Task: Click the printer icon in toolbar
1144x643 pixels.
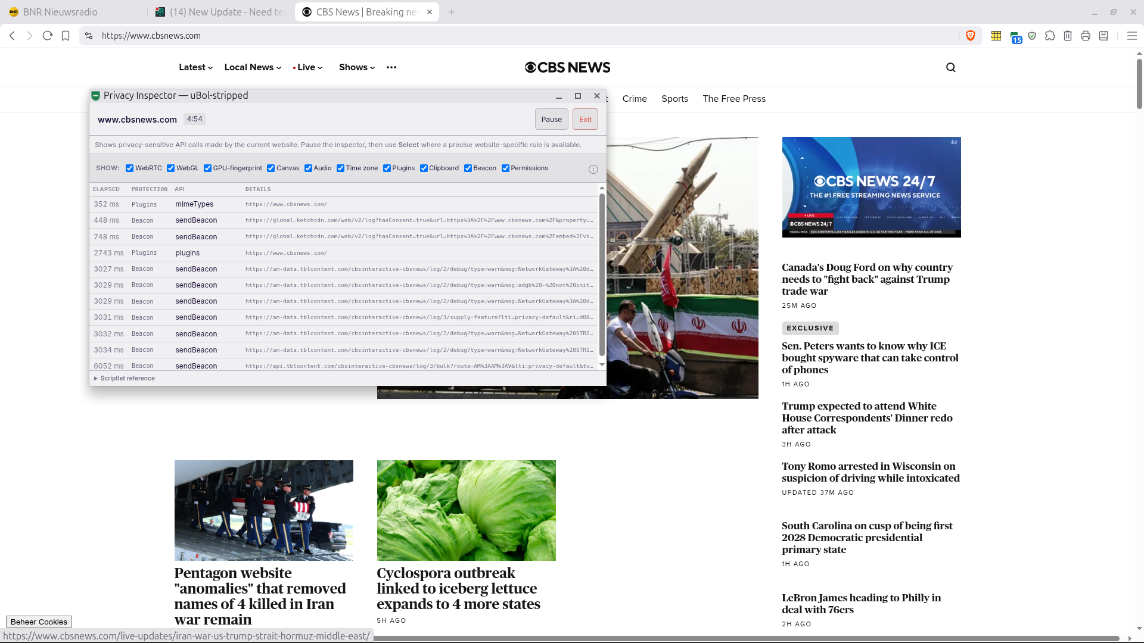Action: [1086, 36]
